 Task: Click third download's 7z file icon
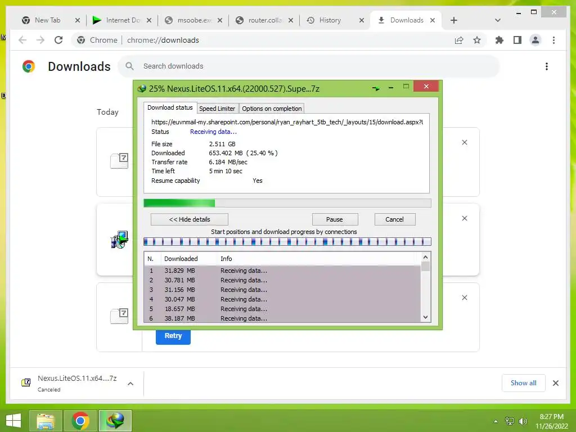(119, 316)
